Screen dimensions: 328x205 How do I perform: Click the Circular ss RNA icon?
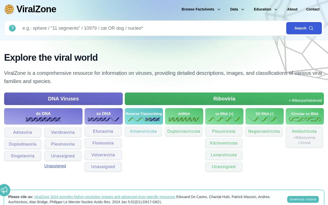tap(305, 119)
